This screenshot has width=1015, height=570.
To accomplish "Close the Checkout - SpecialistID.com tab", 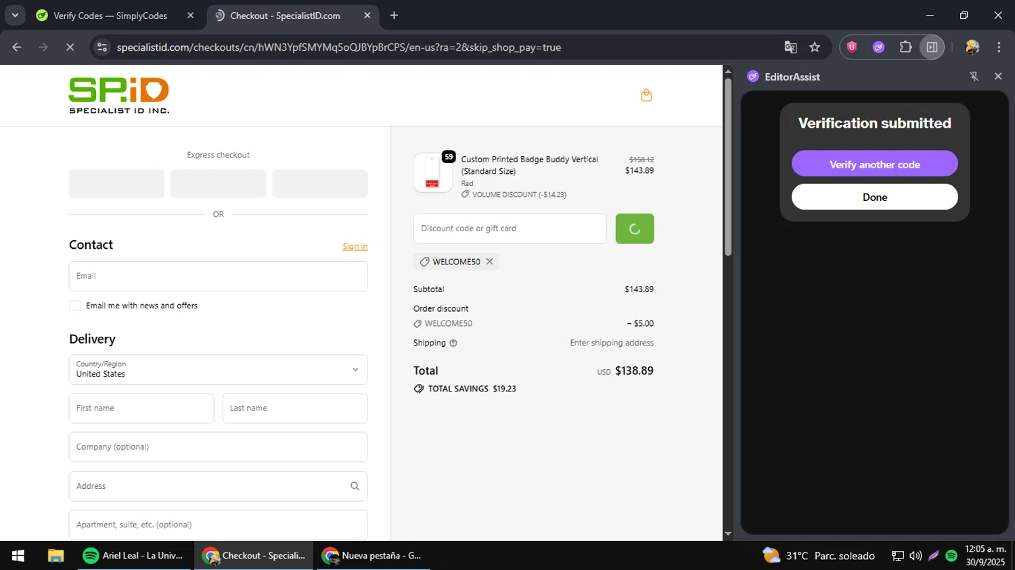I will pyautogui.click(x=367, y=16).
